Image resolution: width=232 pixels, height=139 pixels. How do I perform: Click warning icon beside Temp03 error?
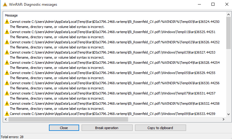pos(7,52)
